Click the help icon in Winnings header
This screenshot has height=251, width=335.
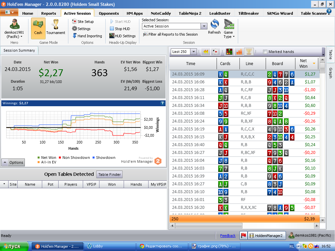tap(163, 103)
